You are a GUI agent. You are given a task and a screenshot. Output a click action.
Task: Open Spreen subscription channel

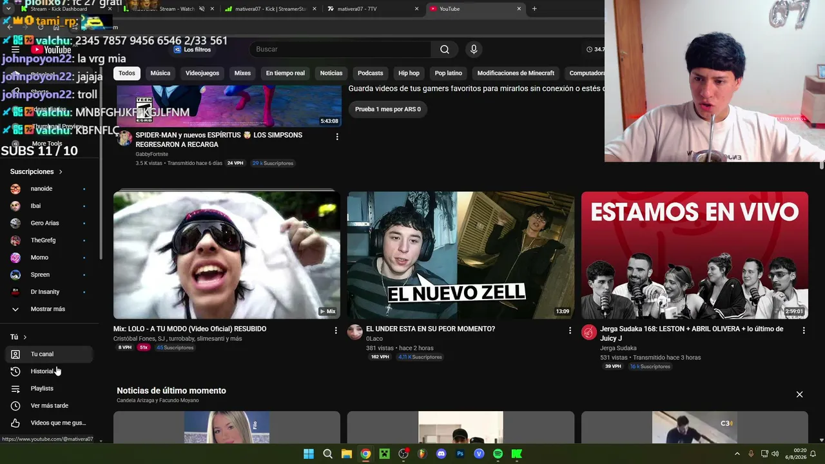point(49,275)
